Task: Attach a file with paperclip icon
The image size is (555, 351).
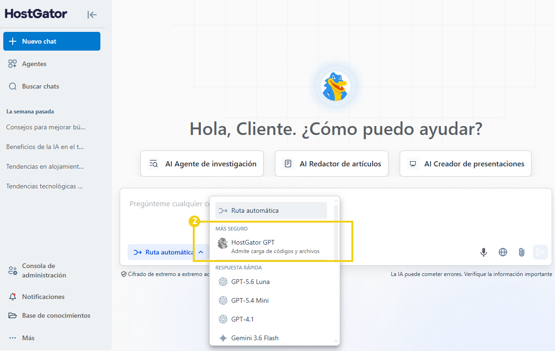Action: (521, 252)
